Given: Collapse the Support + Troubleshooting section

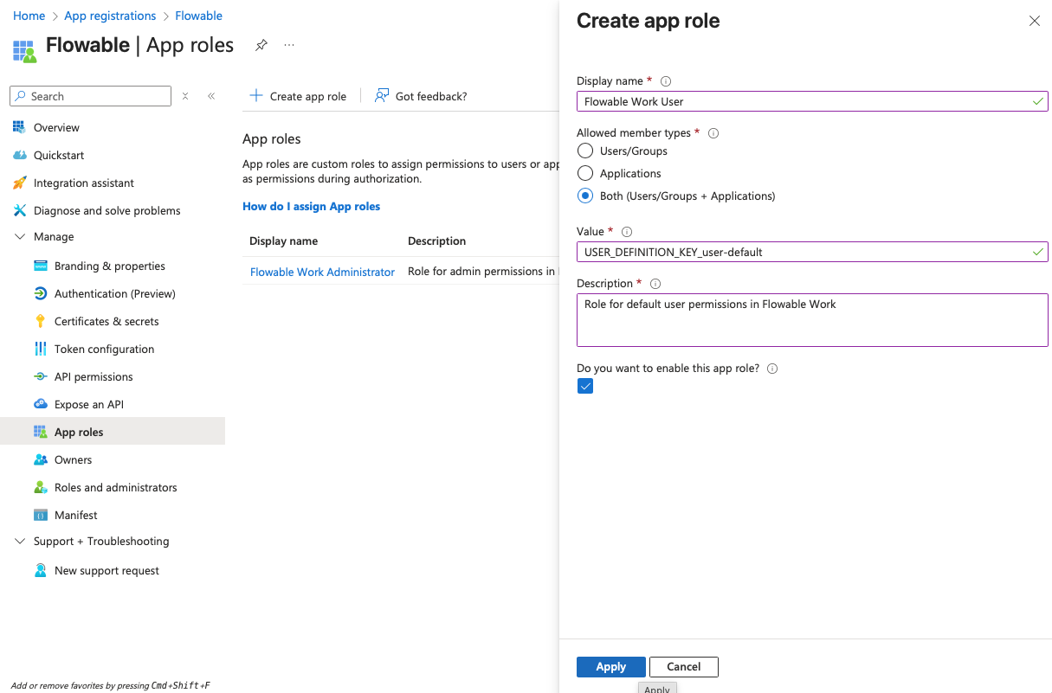Looking at the screenshot, I should coord(20,542).
